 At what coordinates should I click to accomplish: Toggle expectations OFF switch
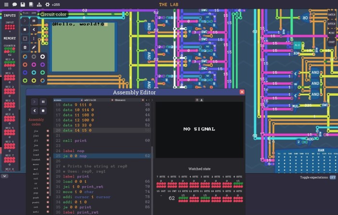tap(332, 177)
